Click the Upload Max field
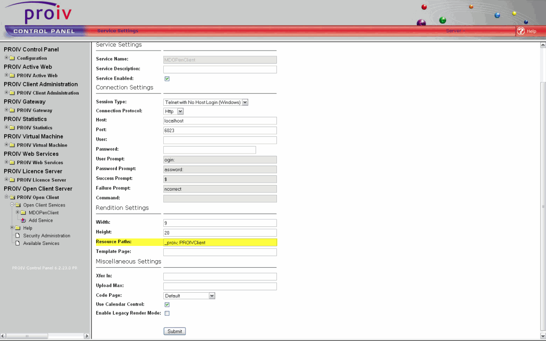 220,286
